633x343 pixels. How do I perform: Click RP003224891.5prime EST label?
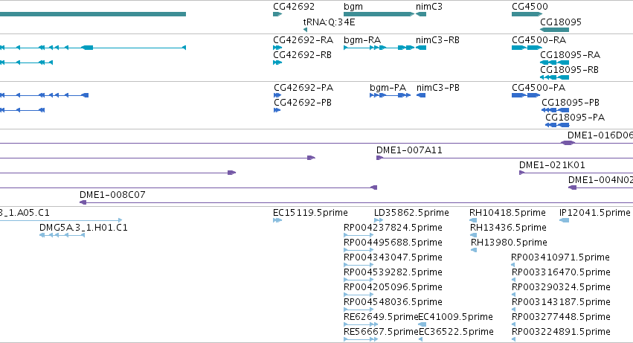pyautogui.click(x=561, y=332)
